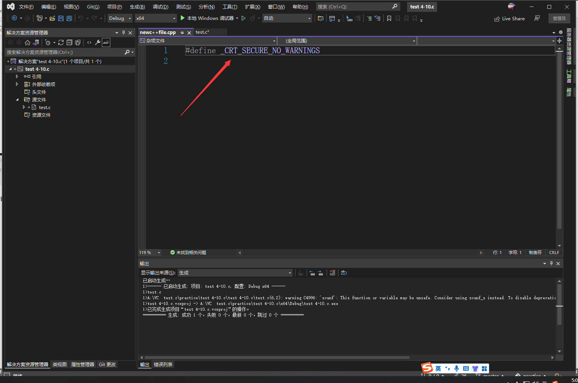This screenshot has width=578, height=383.
Task: Expand the 外部依赖项 node
Action: coord(17,84)
